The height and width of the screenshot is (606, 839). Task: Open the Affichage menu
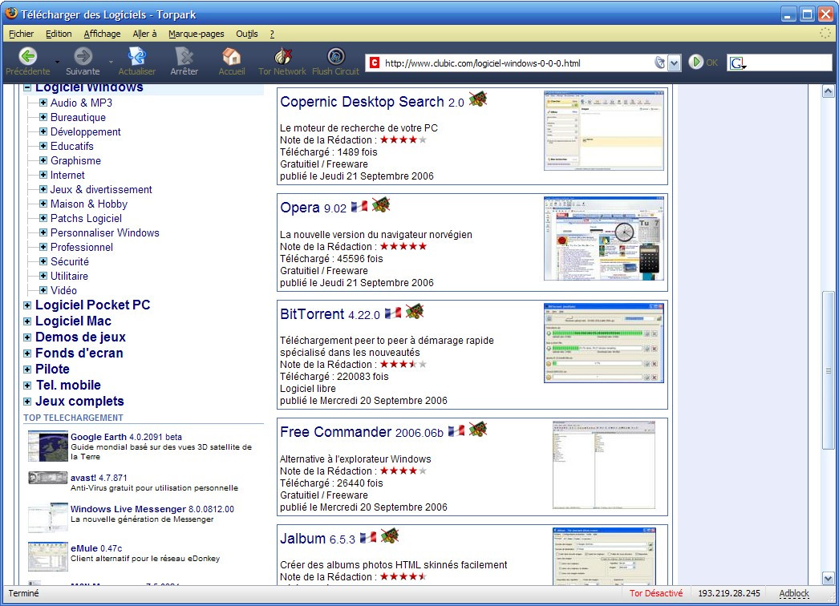(102, 34)
